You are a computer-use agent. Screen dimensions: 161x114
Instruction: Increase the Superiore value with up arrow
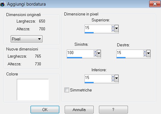tap(113, 27)
